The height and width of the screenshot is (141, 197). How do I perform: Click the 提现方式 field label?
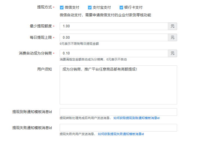point(44,7)
